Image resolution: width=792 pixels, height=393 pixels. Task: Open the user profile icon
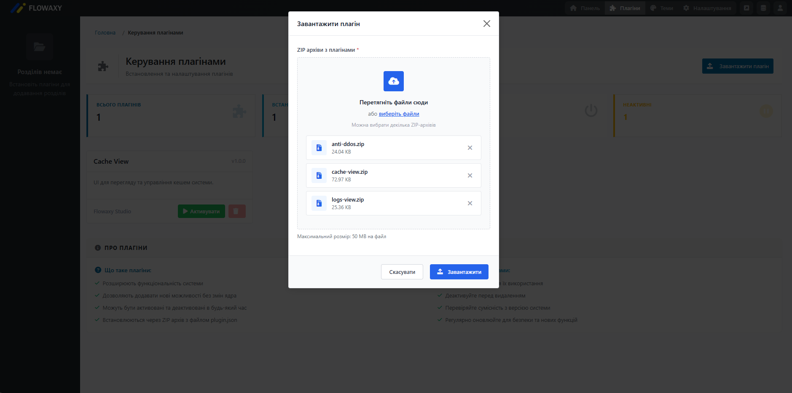[x=780, y=8]
